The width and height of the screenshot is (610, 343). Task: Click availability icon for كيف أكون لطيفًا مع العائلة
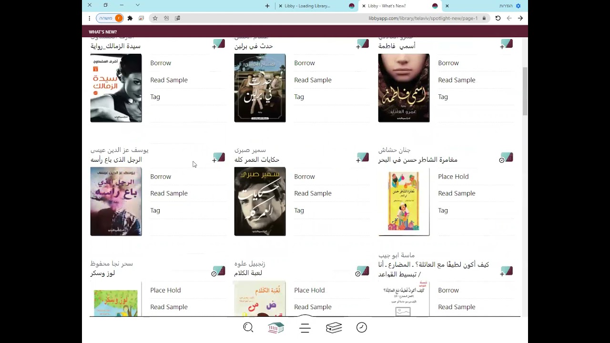(507, 272)
